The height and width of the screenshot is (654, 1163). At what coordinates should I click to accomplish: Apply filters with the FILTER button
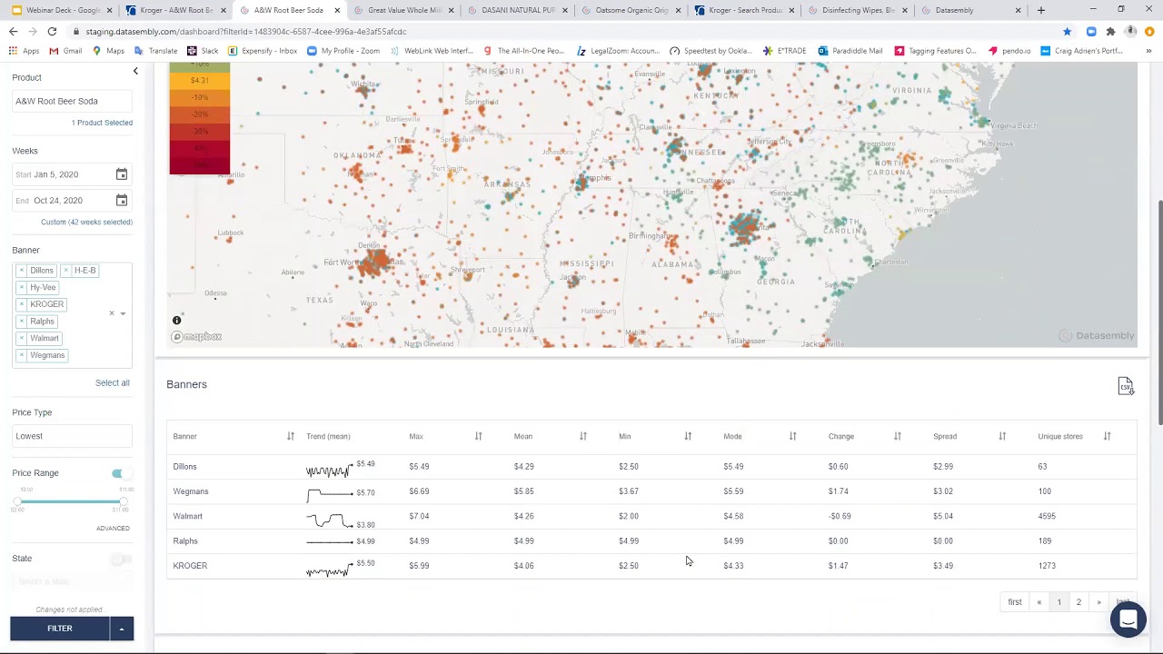click(x=60, y=629)
